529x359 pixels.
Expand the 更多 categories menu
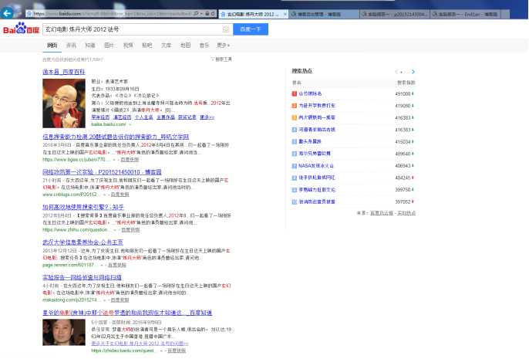[223, 46]
